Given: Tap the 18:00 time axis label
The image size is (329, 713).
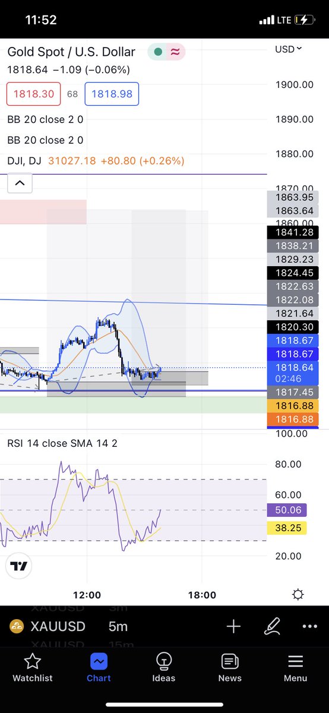Looking at the screenshot, I should 202,595.
